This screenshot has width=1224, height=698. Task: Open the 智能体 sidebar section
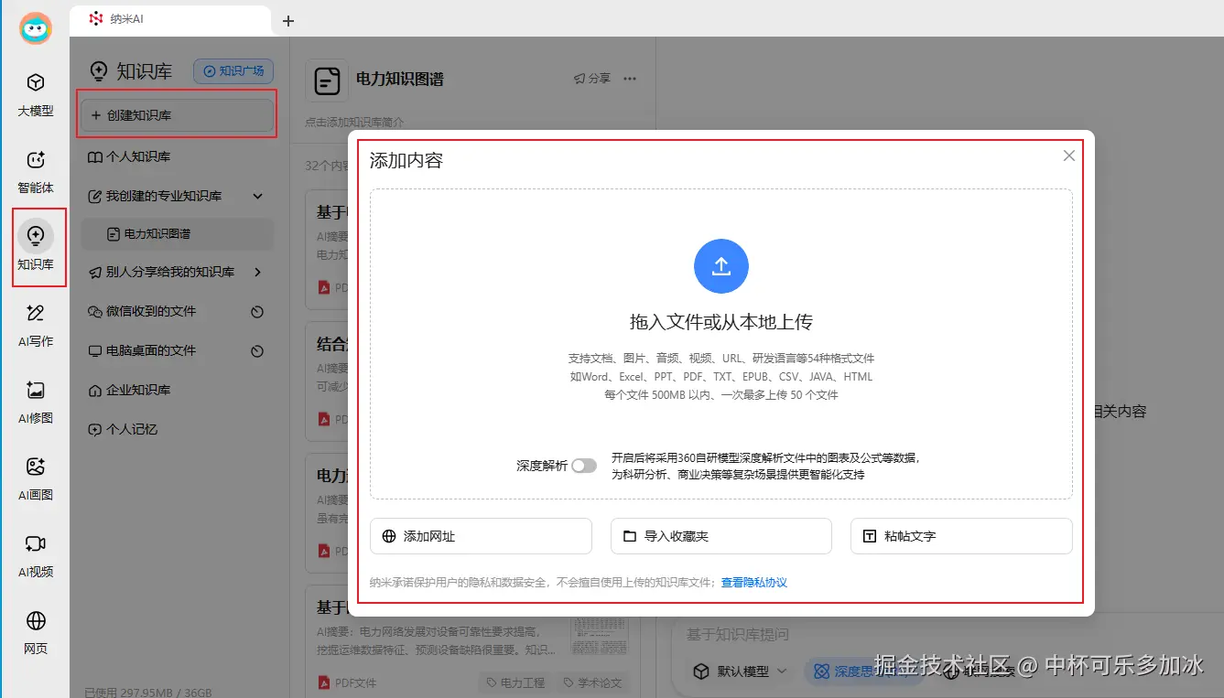click(36, 172)
